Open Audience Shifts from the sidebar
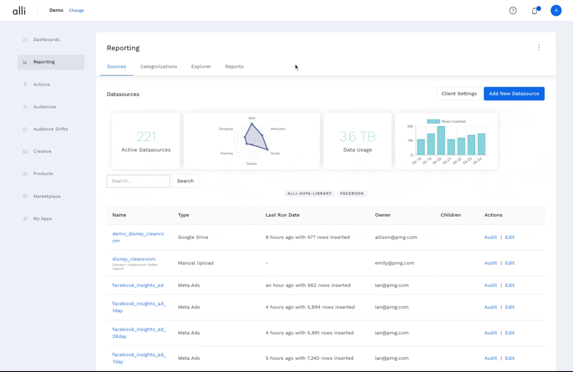The height and width of the screenshot is (372, 573). coord(50,129)
